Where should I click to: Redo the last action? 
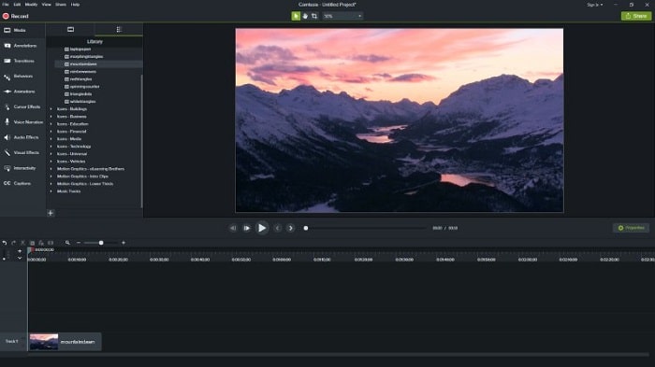point(14,243)
